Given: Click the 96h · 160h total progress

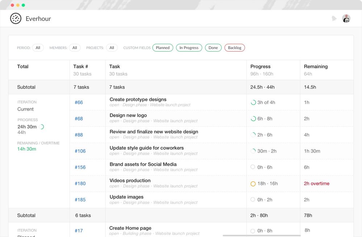Looking at the screenshot, I should (x=262, y=74).
